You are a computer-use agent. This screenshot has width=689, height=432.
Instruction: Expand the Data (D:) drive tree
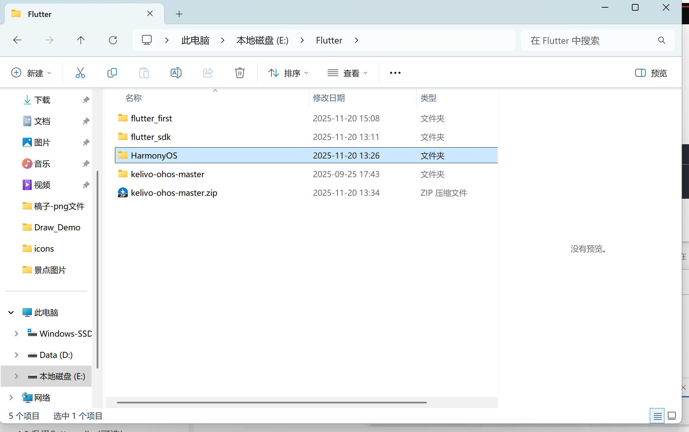pyautogui.click(x=16, y=355)
